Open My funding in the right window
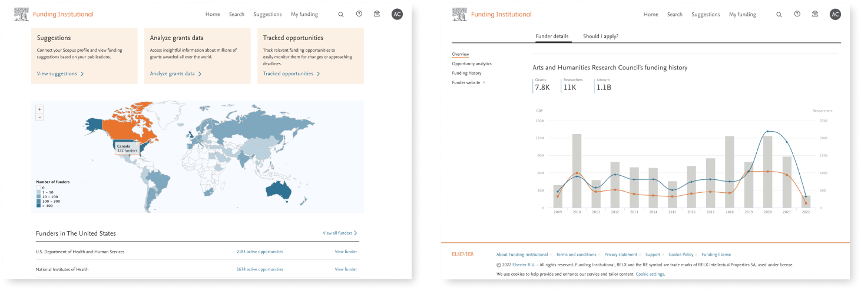 click(743, 14)
